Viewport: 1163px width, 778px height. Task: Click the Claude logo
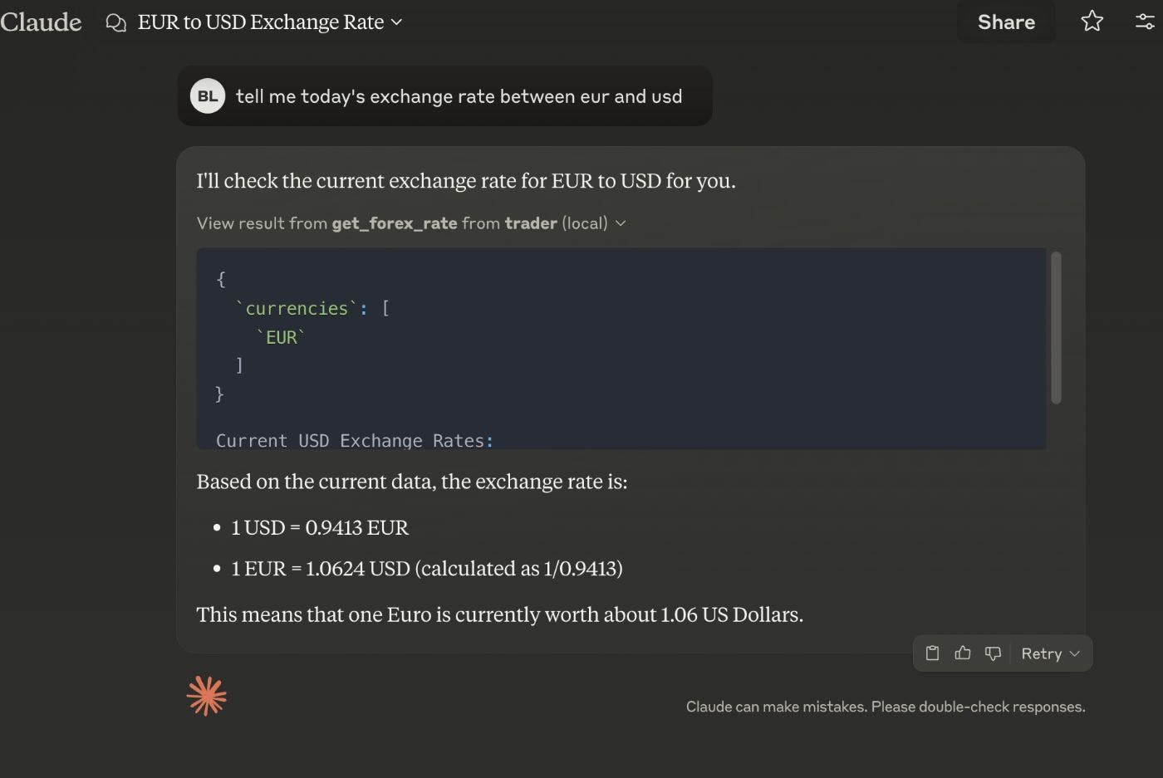(41, 22)
